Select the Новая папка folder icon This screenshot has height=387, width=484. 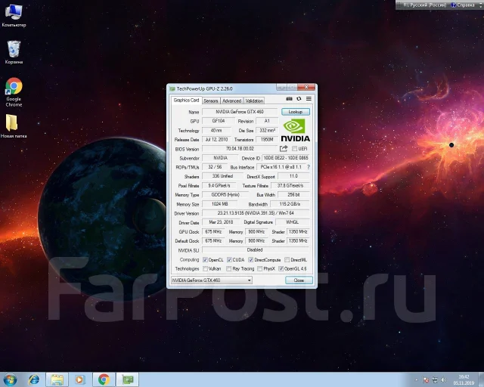[x=14, y=126]
